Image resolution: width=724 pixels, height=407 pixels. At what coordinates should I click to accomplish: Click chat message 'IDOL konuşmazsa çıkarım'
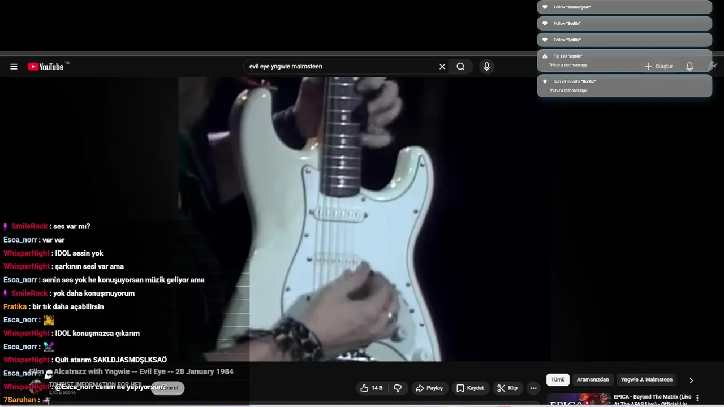click(x=97, y=333)
